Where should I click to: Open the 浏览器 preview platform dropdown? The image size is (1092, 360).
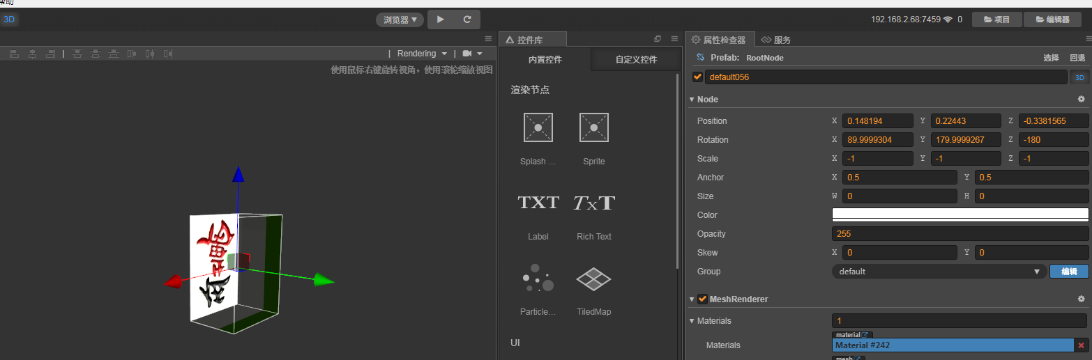click(400, 19)
